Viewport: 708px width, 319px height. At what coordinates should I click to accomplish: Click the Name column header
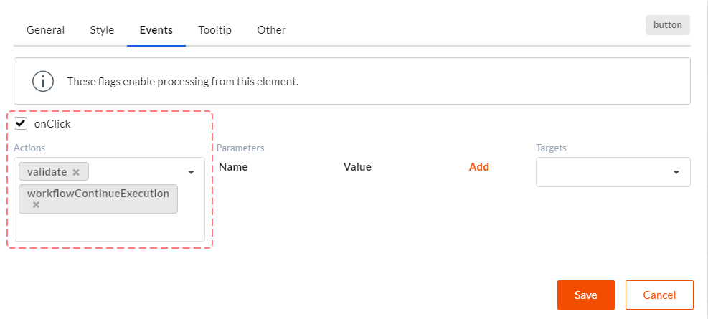point(233,167)
